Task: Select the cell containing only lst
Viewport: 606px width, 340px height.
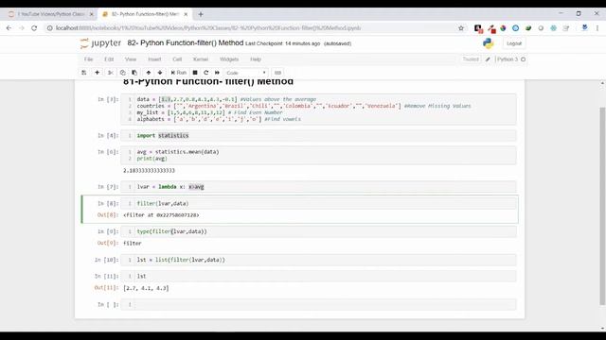Action: pos(318,276)
